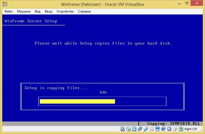Click the green arrow host key icon

(x=181, y=129)
